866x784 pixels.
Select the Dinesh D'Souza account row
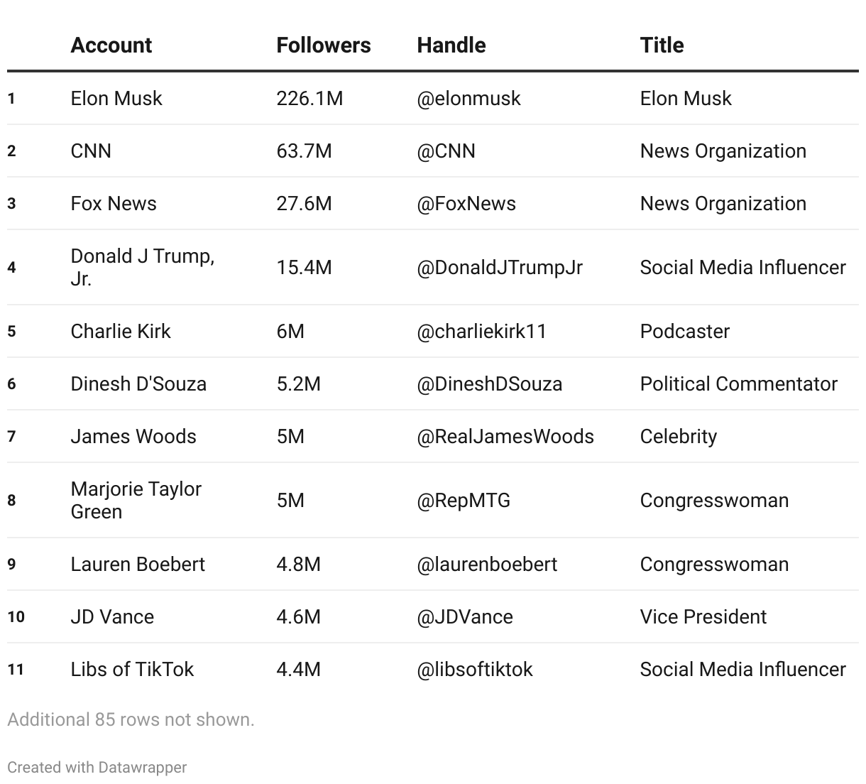click(138, 384)
